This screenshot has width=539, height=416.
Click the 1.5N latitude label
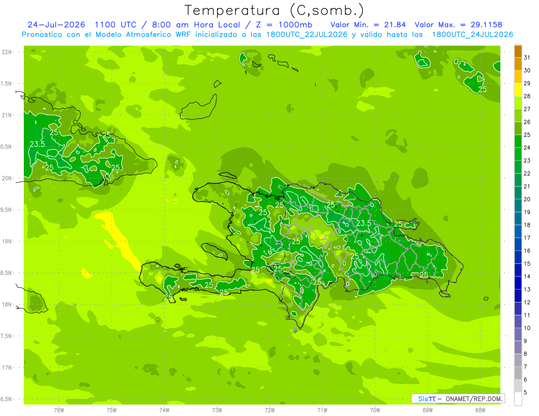click(x=7, y=83)
